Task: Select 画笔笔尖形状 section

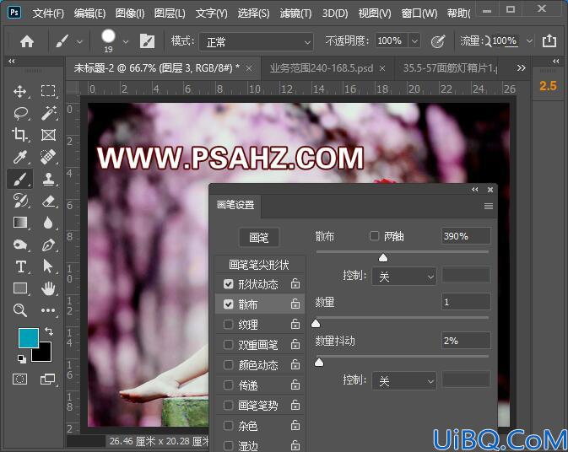Action: point(259,265)
